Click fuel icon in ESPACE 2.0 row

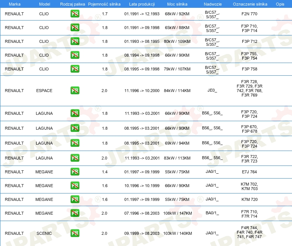point(75,90)
